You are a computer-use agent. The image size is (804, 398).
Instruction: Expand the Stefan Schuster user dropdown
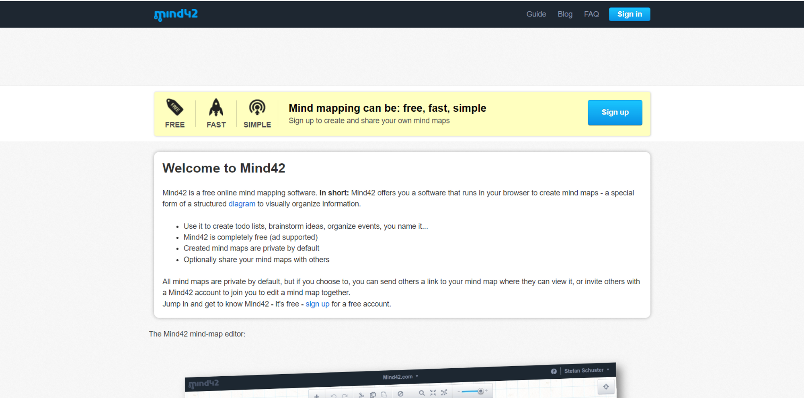(587, 370)
